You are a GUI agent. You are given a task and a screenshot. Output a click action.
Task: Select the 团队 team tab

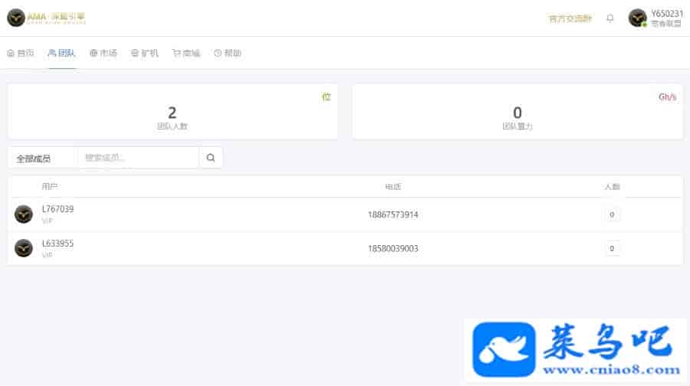[61, 53]
